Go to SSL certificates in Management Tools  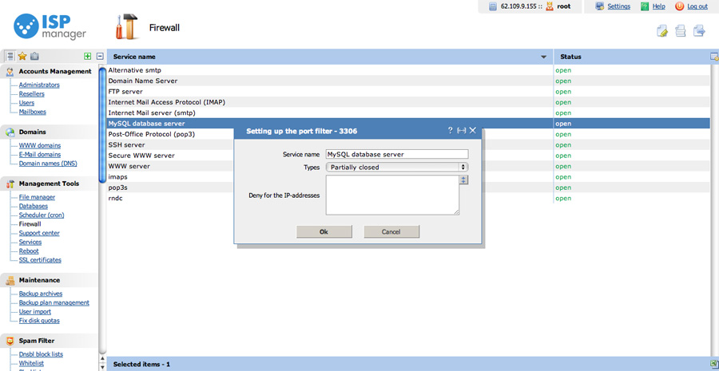point(40,260)
